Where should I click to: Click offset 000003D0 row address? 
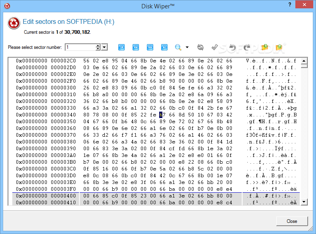pyautogui.click(x=46, y=176)
